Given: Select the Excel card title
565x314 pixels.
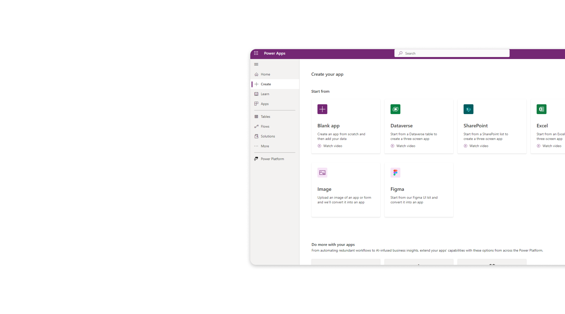Looking at the screenshot, I should 542,126.
